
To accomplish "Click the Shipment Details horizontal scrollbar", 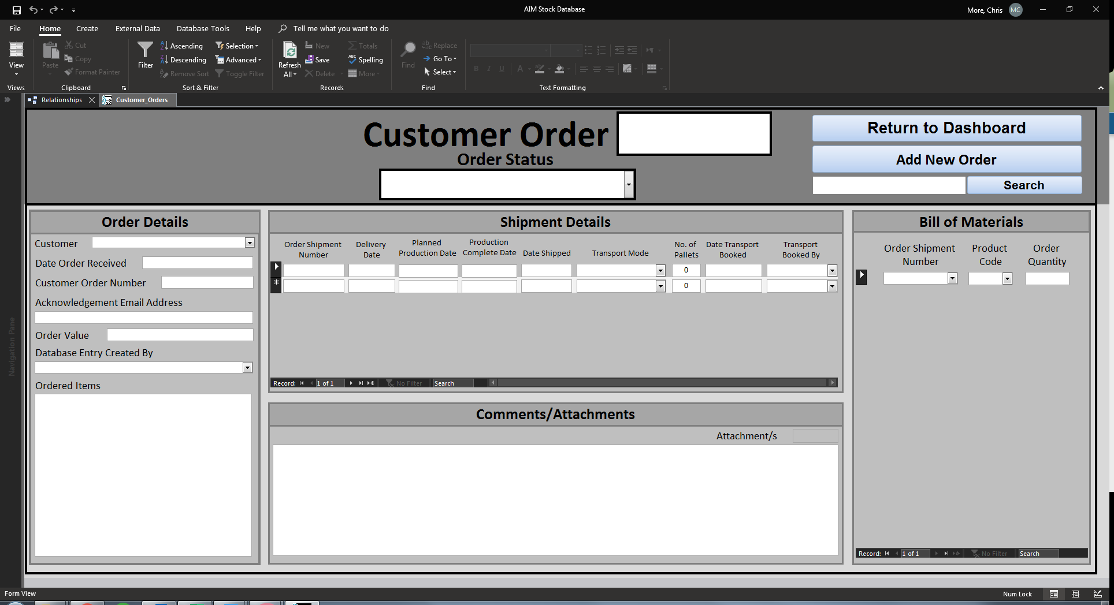I will click(662, 383).
